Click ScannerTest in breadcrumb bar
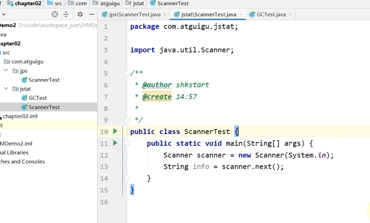The width and height of the screenshot is (370, 223). (173, 3)
